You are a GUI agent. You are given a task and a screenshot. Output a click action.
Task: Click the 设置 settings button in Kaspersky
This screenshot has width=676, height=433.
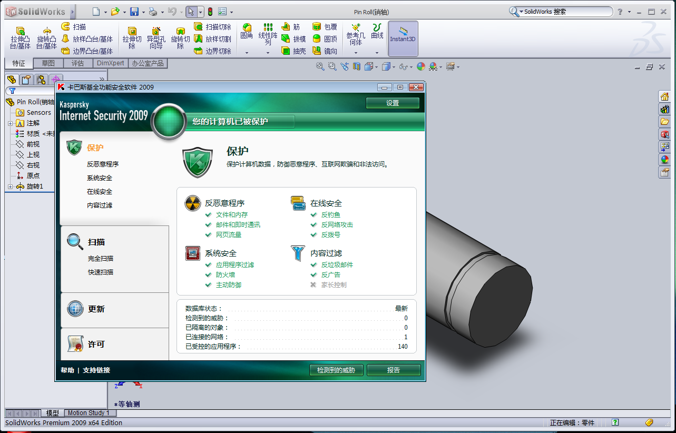[x=393, y=103]
